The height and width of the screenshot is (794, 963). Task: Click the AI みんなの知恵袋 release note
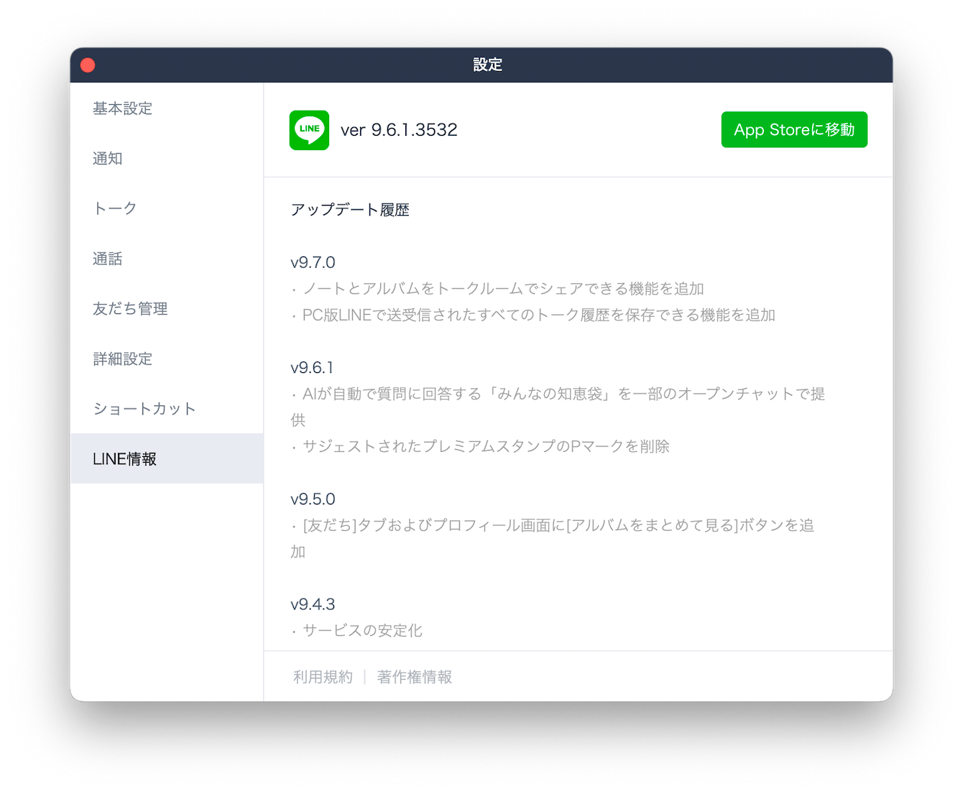(558, 407)
